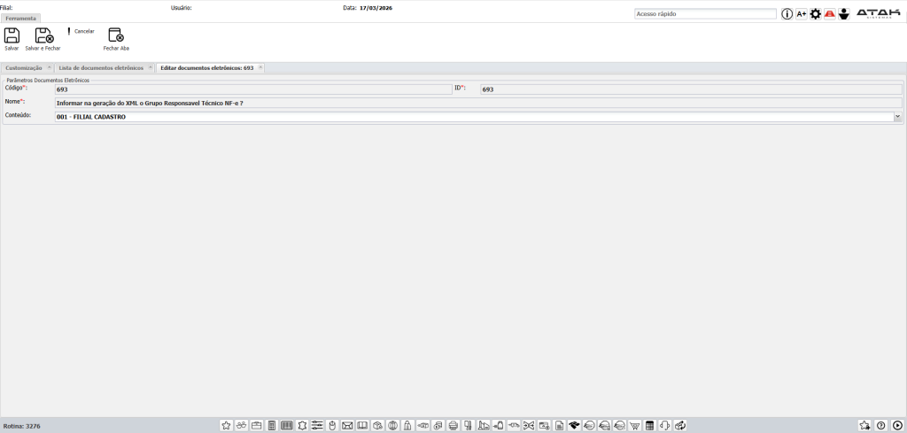Click the Salvar disk icon
This screenshot has width=907, height=433.
click(12, 35)
